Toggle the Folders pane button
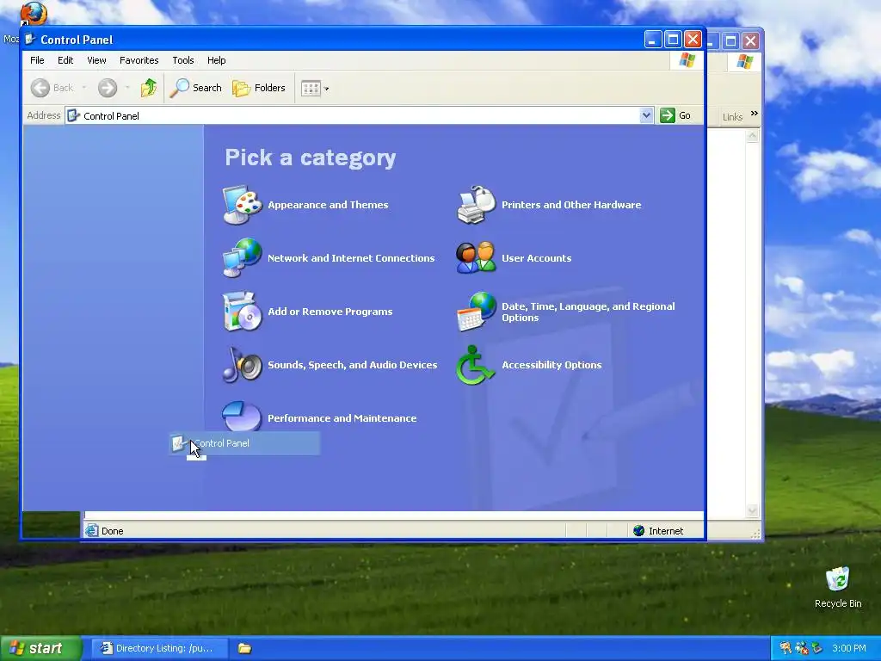Viewport: 881px width, 661px height. [259, 88]
